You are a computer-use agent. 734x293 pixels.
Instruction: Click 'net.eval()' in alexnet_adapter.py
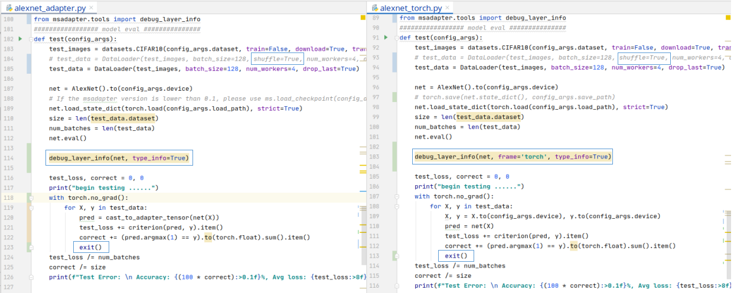point(68,138)
